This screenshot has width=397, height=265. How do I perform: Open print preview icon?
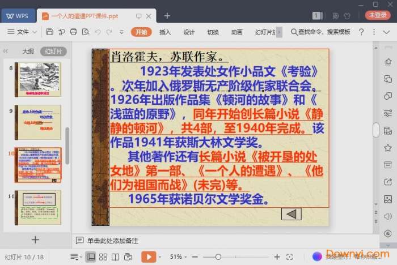click(x=86, y=32)
